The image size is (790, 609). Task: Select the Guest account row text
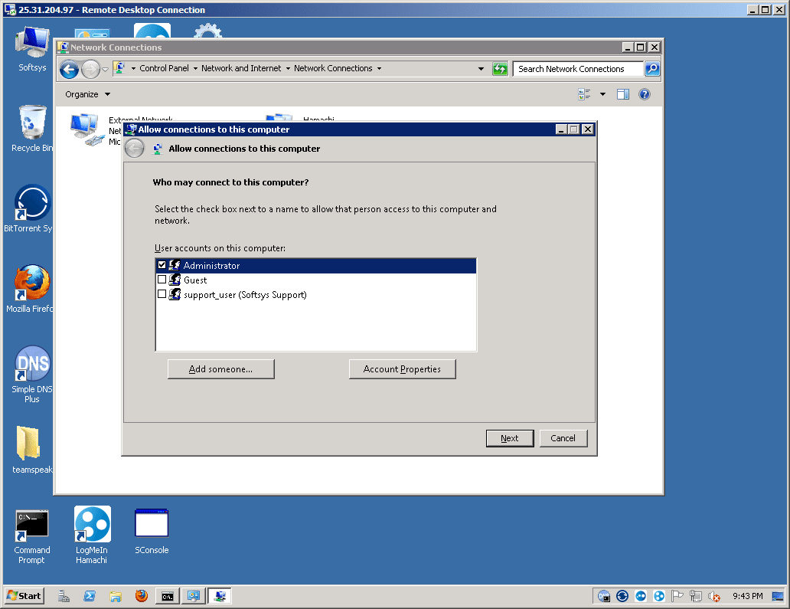(x=195, y=280)
